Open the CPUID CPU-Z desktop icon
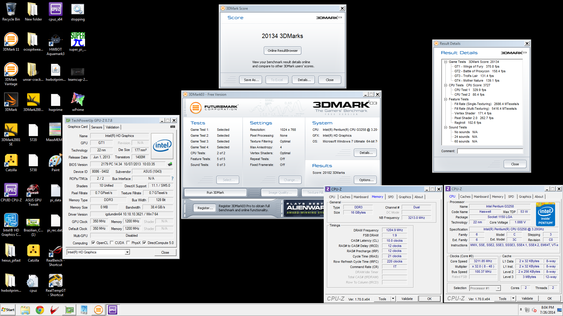The image size is (563, 316). click(x=11, y=193)
